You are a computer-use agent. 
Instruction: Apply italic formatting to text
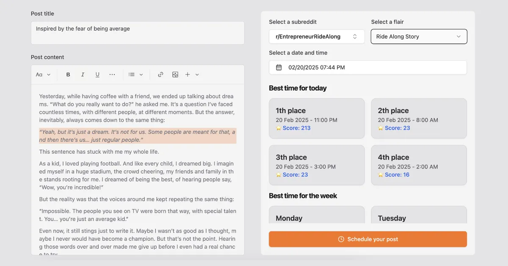[83, 75]
